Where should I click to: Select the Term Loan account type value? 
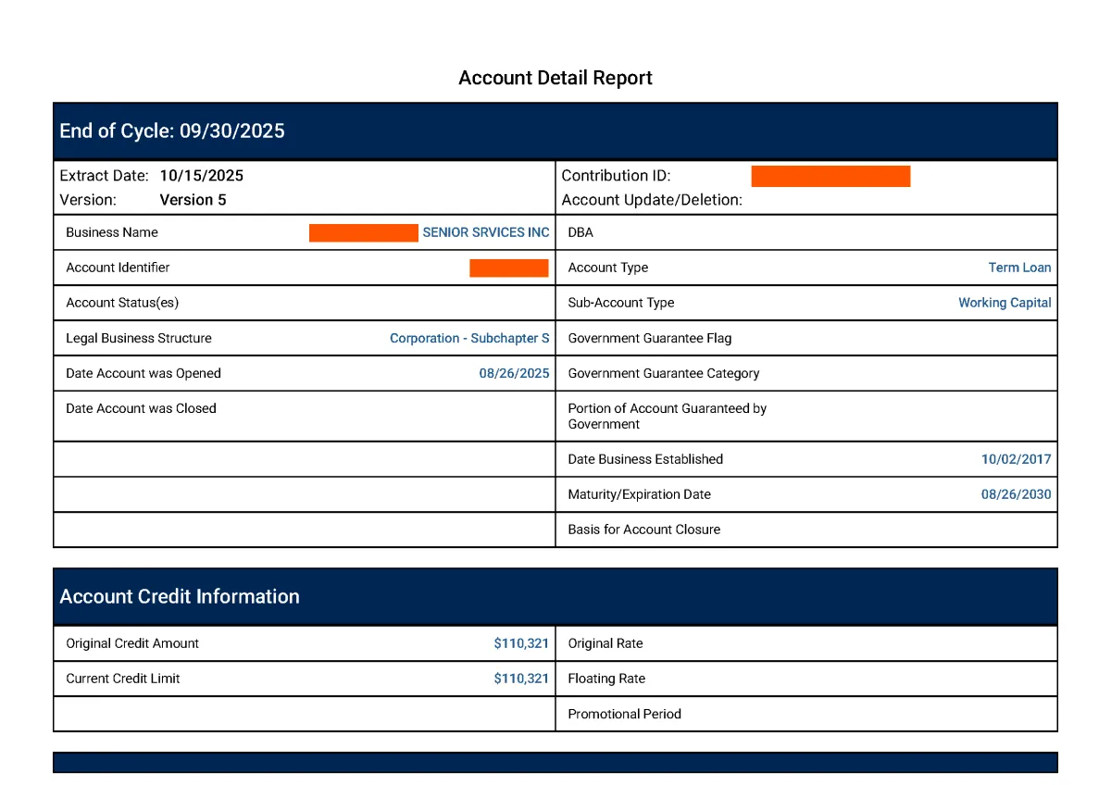(x=1019, y=268)
